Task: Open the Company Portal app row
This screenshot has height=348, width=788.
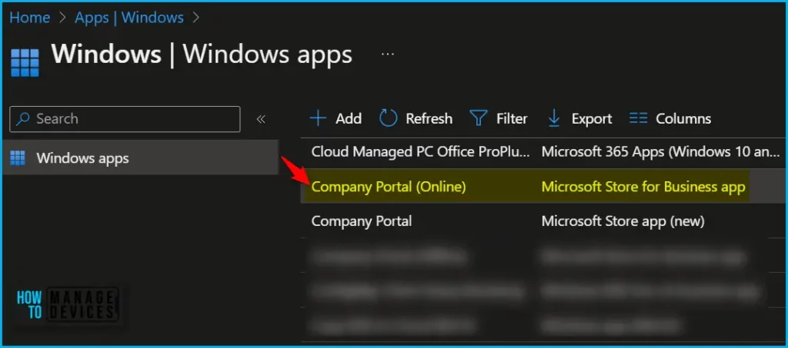Action: click(362, 221)
